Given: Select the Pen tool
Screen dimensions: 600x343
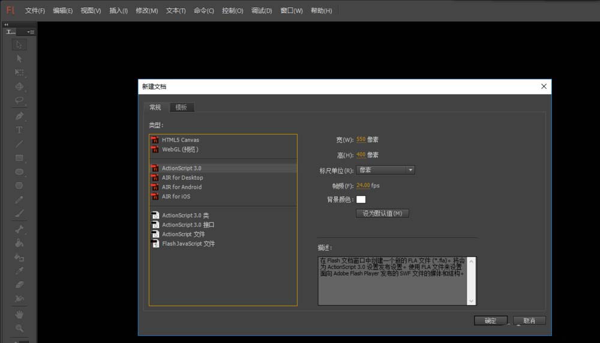Looking at the screenshot, I should (19, 116).
